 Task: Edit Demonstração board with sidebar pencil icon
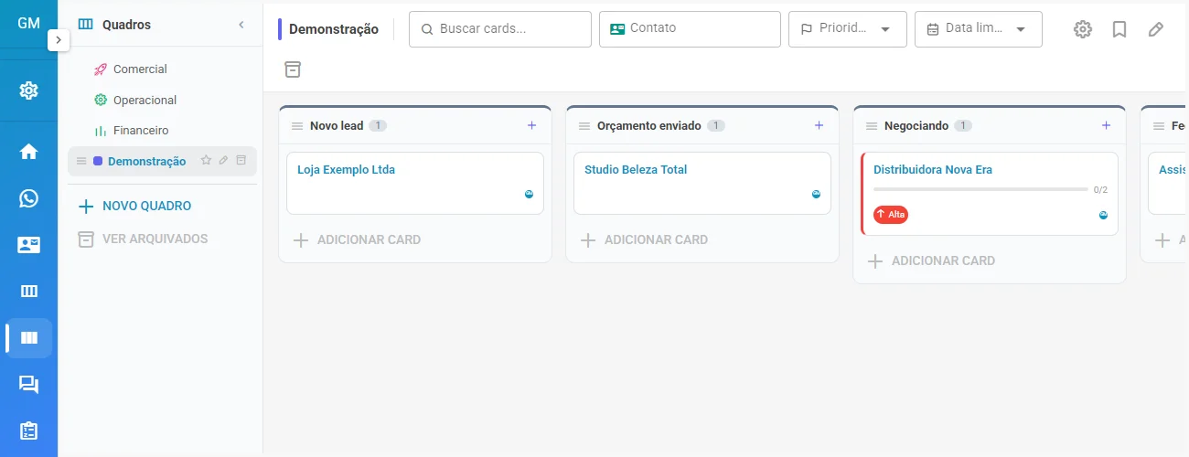click(x=223, y=160)
